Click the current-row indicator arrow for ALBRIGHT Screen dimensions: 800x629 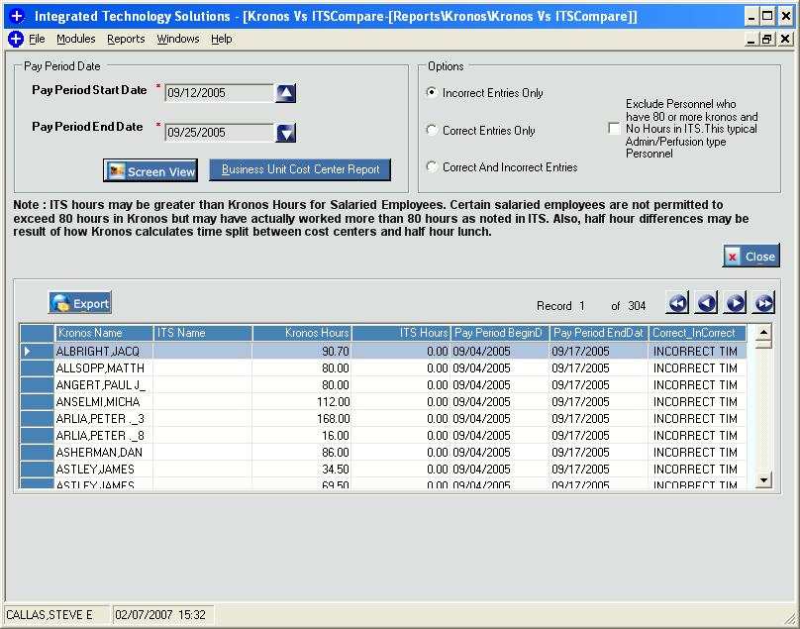coord(28,351)
